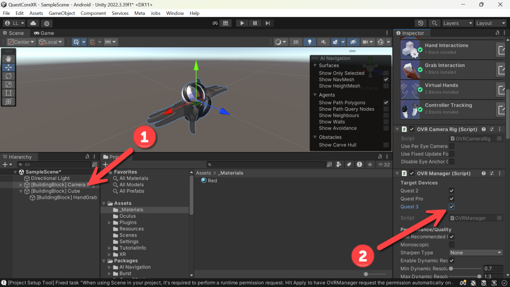The image size is (510, 287).
Task: Select the Move tool in the Scene
Action: [x=8, y=67]
